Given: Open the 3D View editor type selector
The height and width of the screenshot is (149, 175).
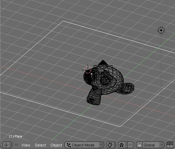Looking at the screenshot, I should coord(7,145).
